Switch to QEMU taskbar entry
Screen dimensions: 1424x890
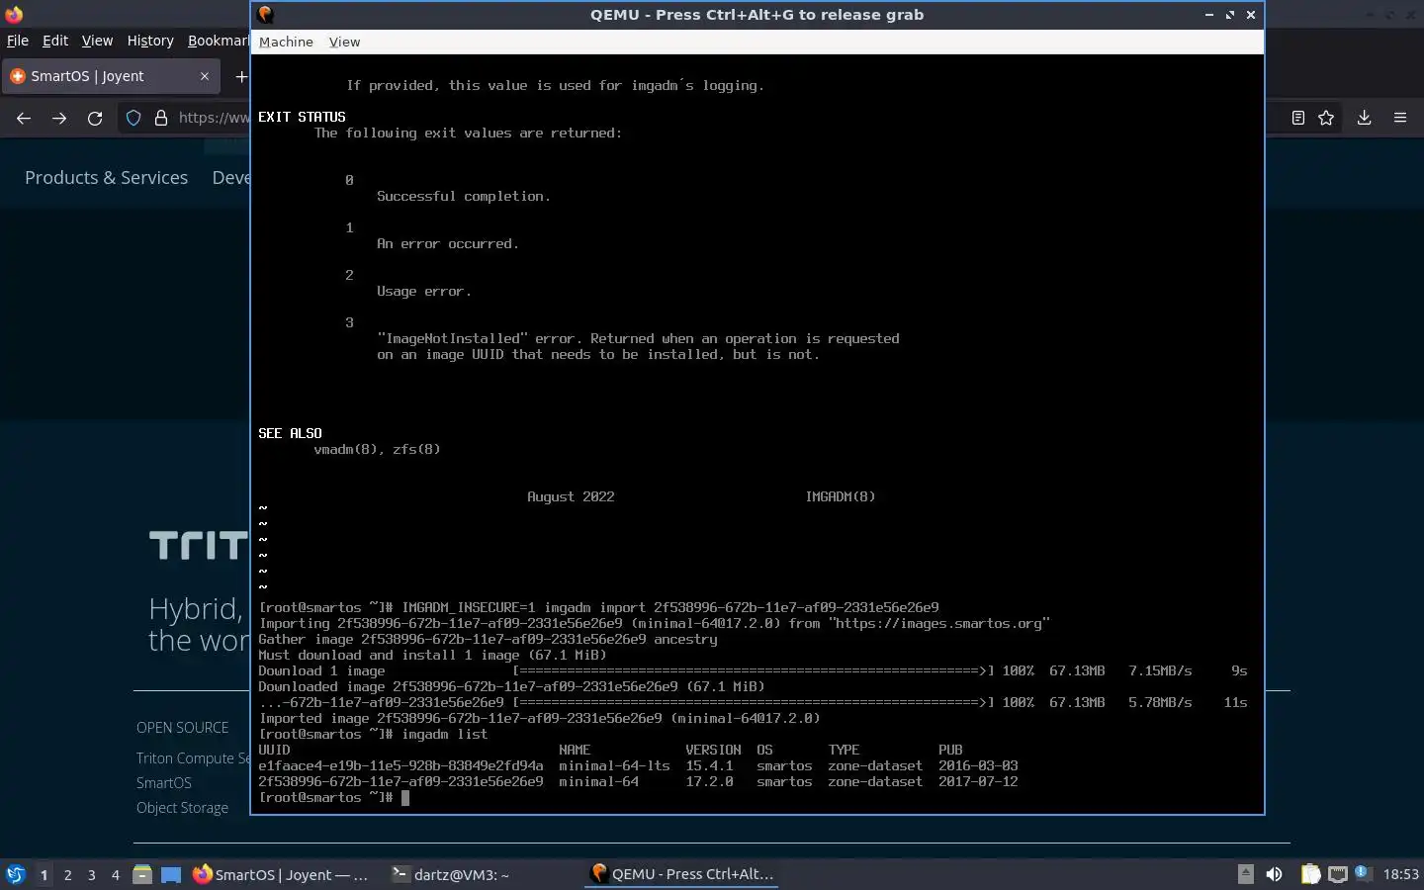[x=682, y=874]
